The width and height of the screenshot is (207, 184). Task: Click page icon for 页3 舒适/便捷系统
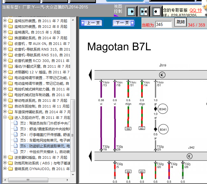pyautogui.click(x=16, y=129)
